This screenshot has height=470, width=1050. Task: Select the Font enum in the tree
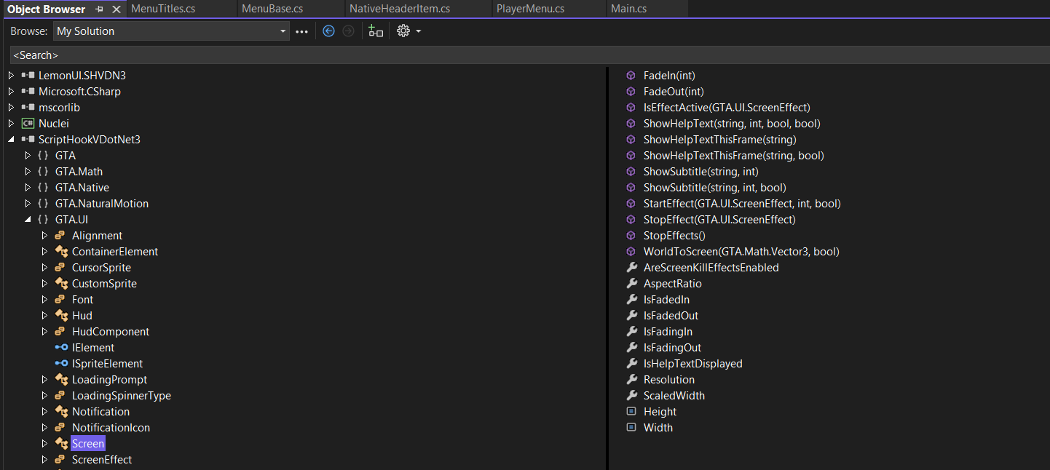[x=82, y=300]
